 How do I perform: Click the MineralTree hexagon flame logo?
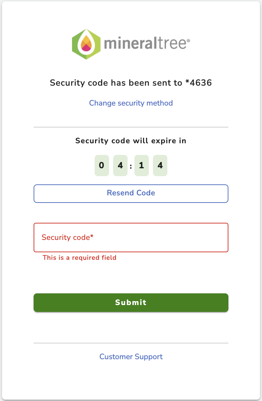click(86, 44)
